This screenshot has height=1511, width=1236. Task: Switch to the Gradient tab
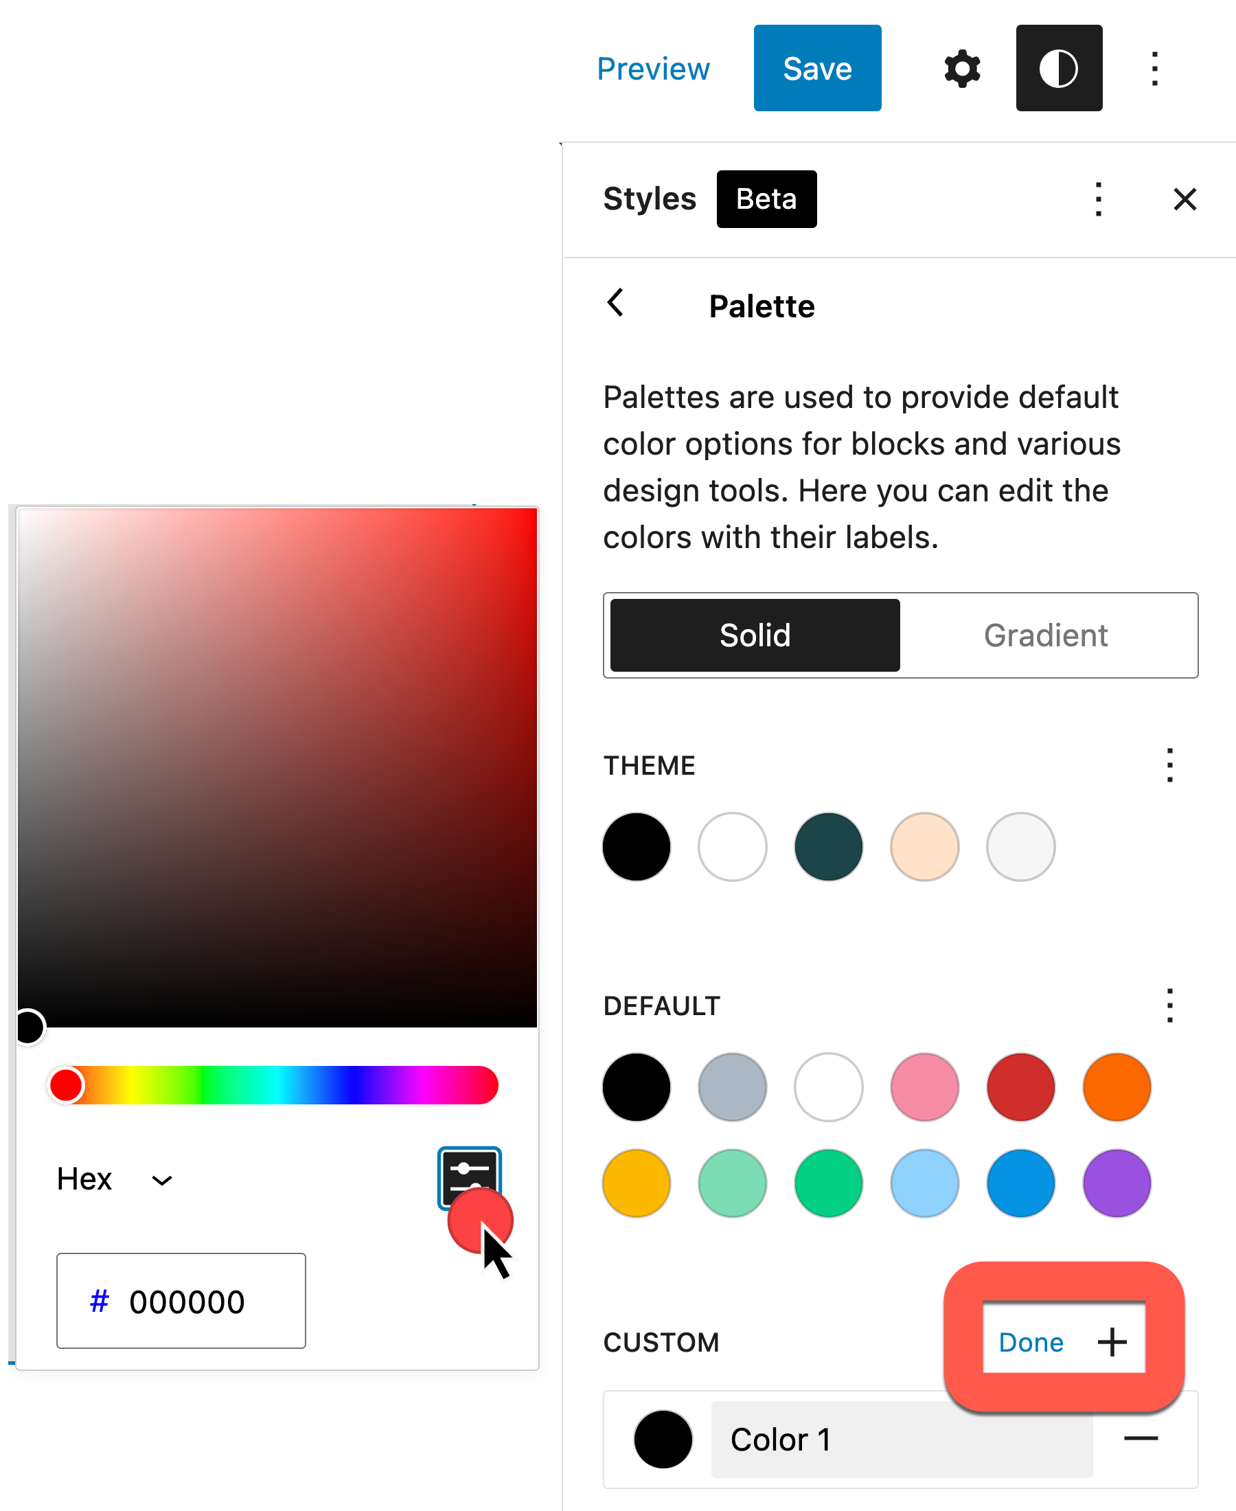1045,635
